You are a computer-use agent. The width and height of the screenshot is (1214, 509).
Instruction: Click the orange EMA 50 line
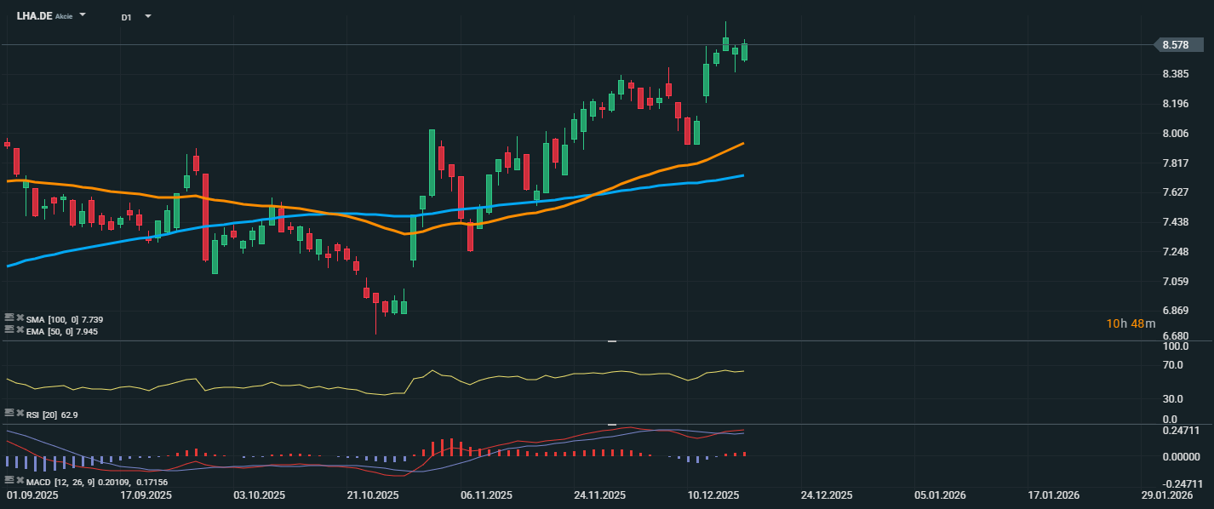[x=341, y=216]
